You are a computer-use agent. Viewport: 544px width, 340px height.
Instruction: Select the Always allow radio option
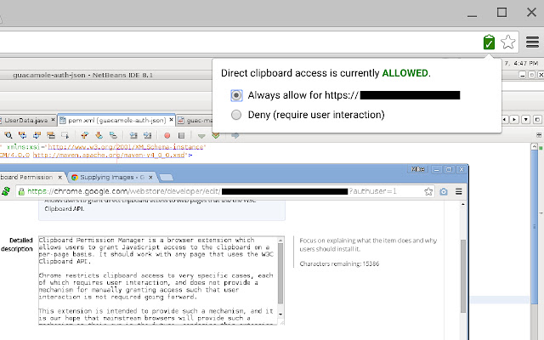pos(236,95)
